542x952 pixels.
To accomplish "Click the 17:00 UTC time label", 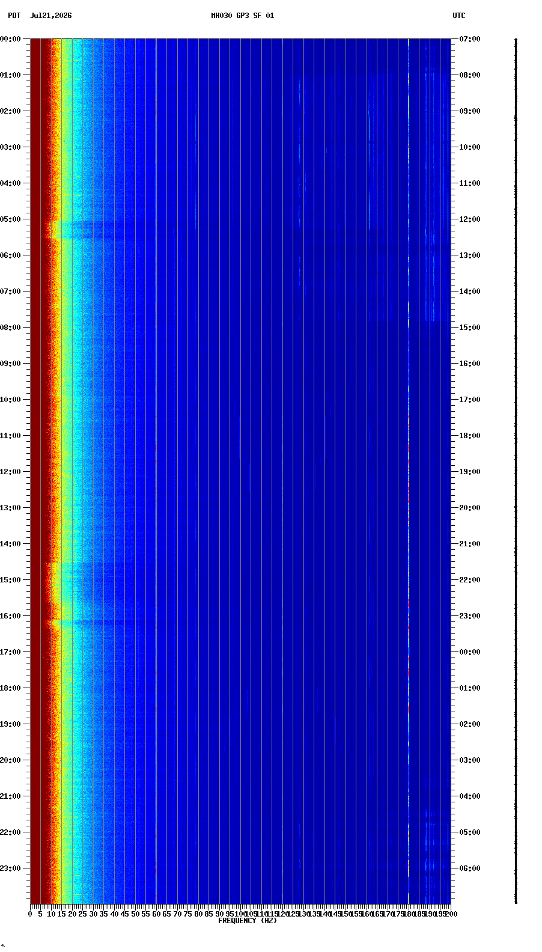I will [x=470, y=400].
